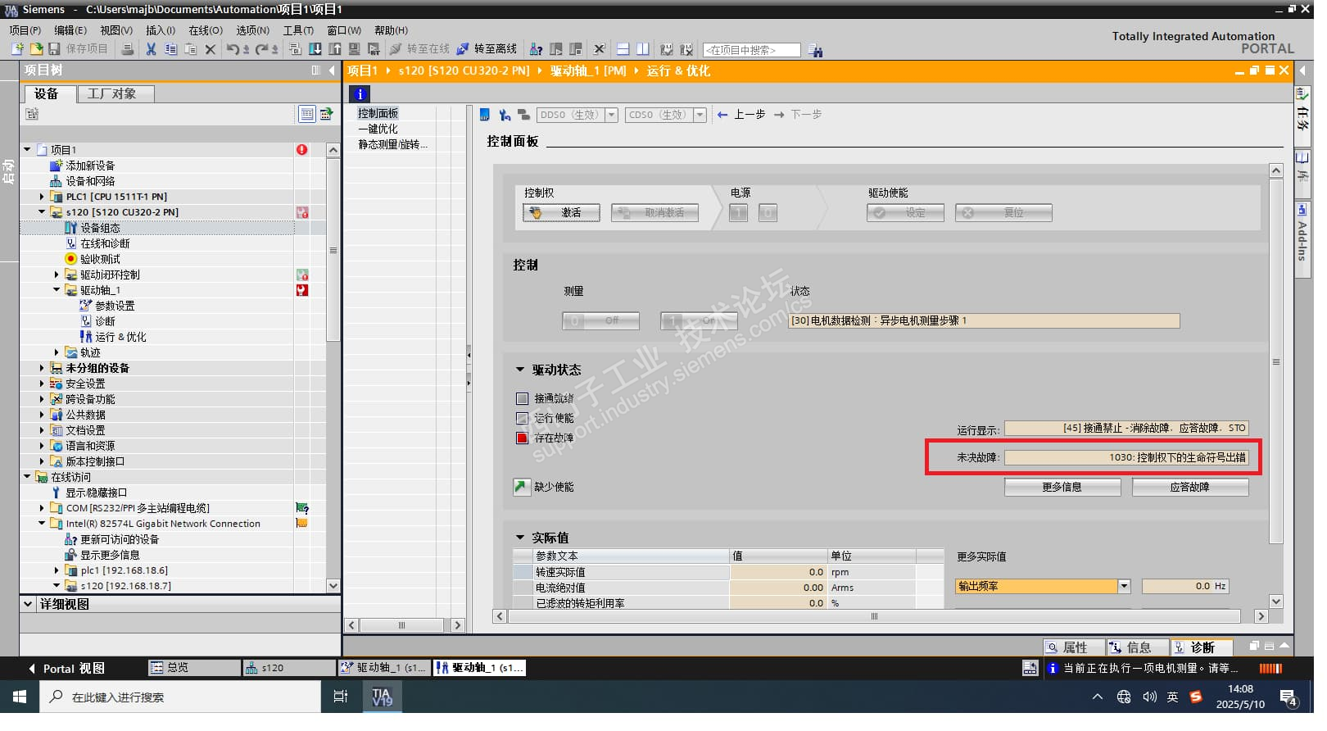Switch measurement Off with the 0 button

click(x=600, y=320)
